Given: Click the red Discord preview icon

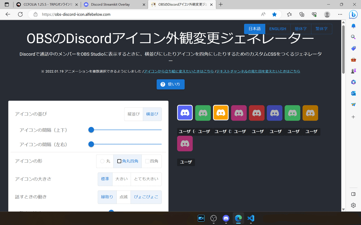Looking at the screenshot, I should [x=257, y=113].
